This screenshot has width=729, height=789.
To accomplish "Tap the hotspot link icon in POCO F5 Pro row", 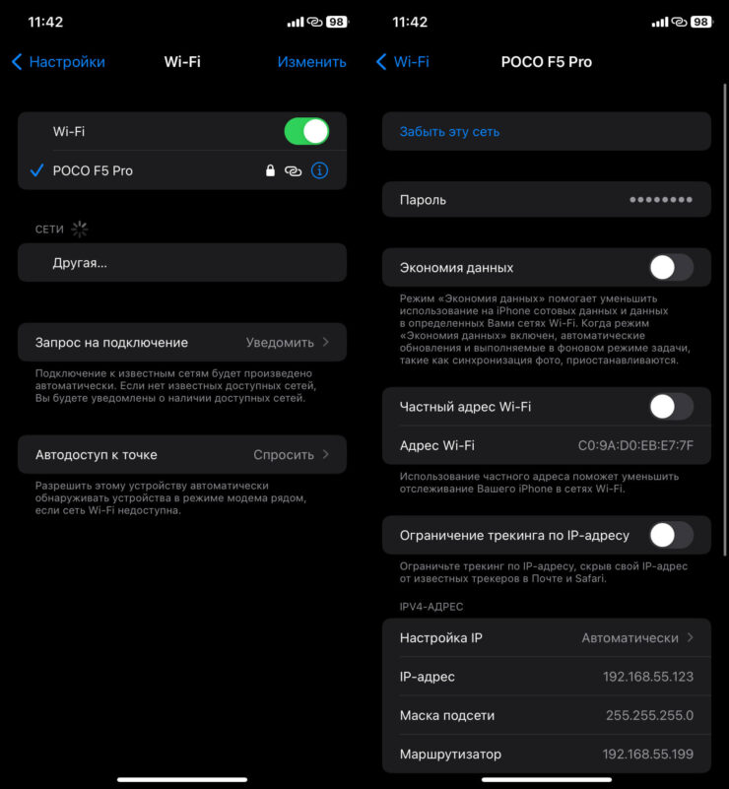I will (293, 170).
